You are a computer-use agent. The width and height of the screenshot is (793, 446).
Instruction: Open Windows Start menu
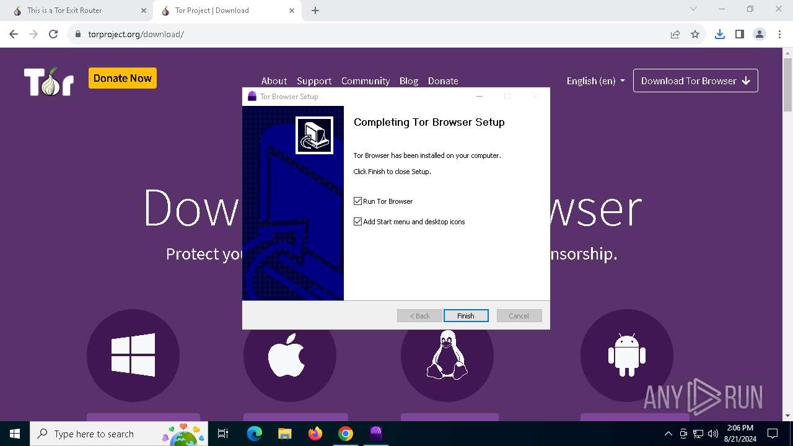pyautogui.click(x=15, y=434)
